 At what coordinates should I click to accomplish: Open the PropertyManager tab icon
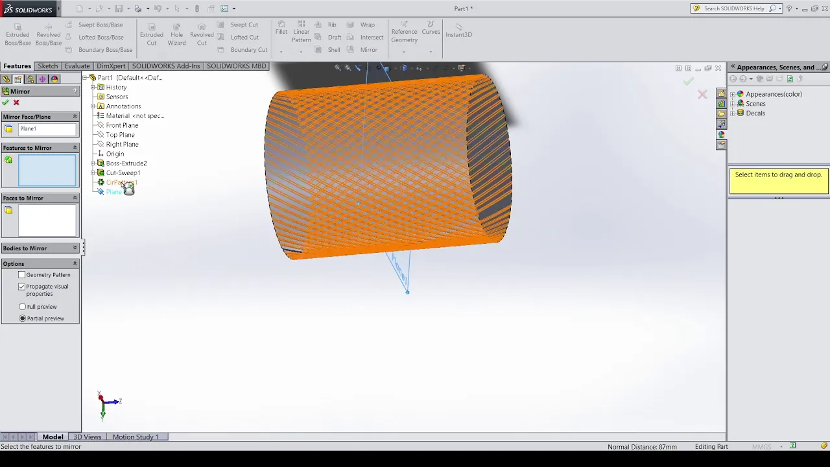coord(18,79)
